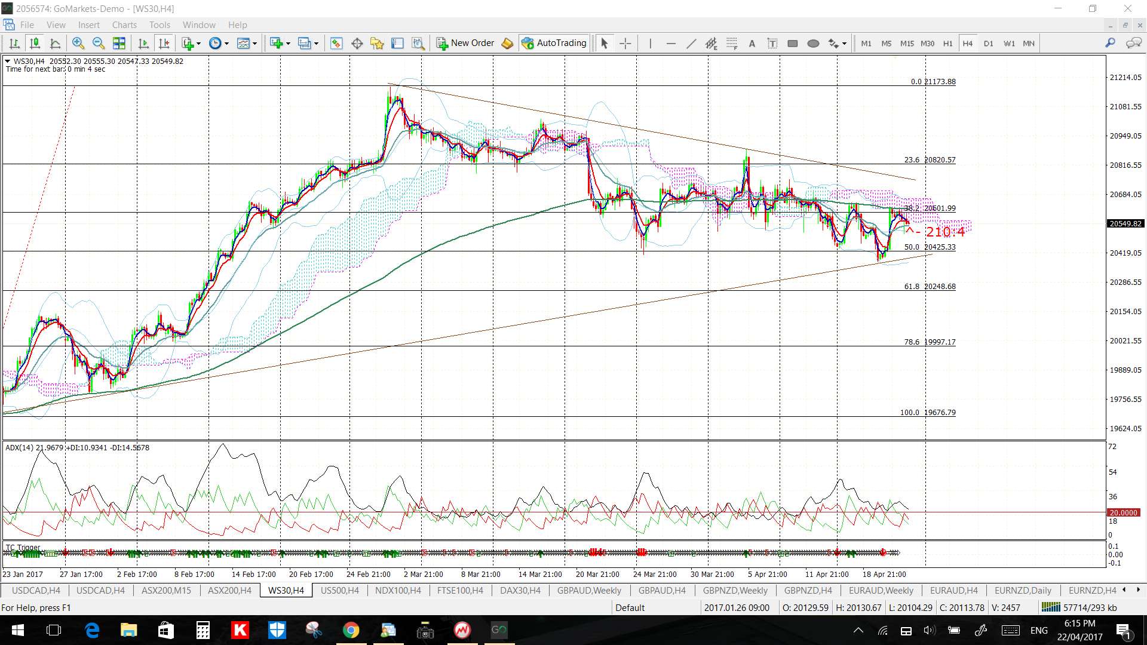
Task: Select the text tool
Action: [752, 43]
